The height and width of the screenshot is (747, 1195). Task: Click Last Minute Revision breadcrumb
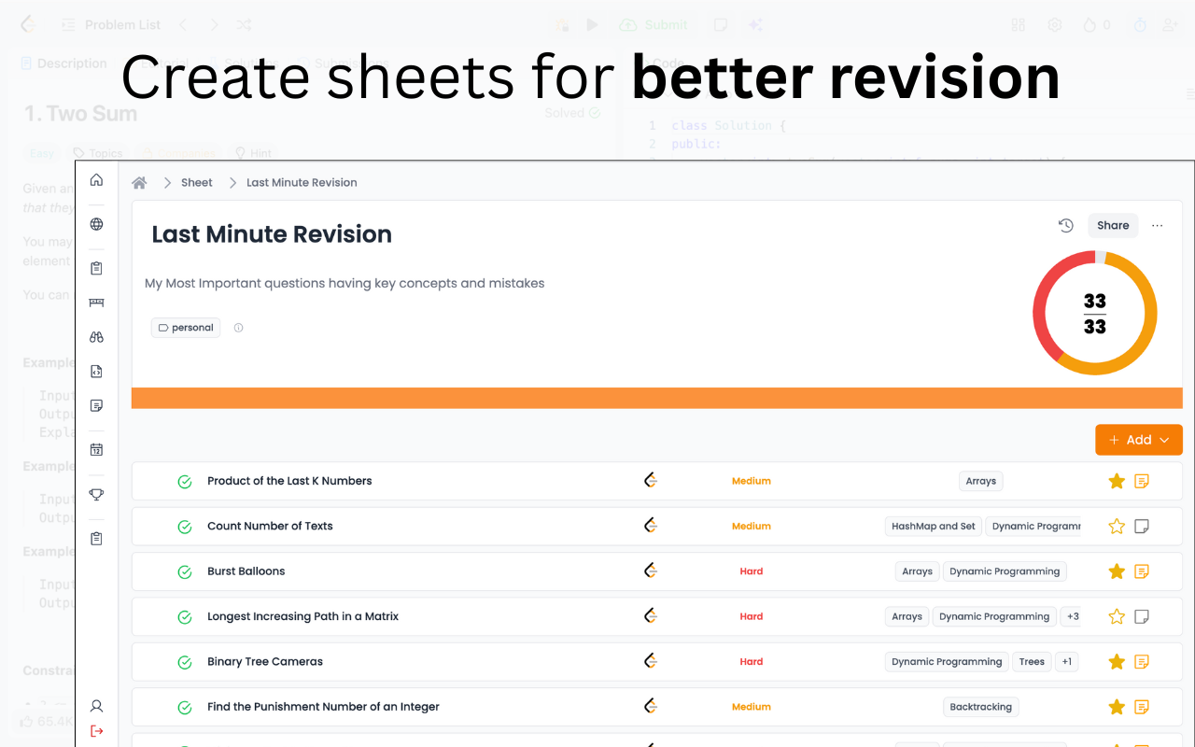[302, 182]
